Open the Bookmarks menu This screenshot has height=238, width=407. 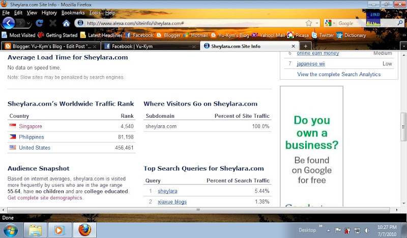(x=73, y=13)
